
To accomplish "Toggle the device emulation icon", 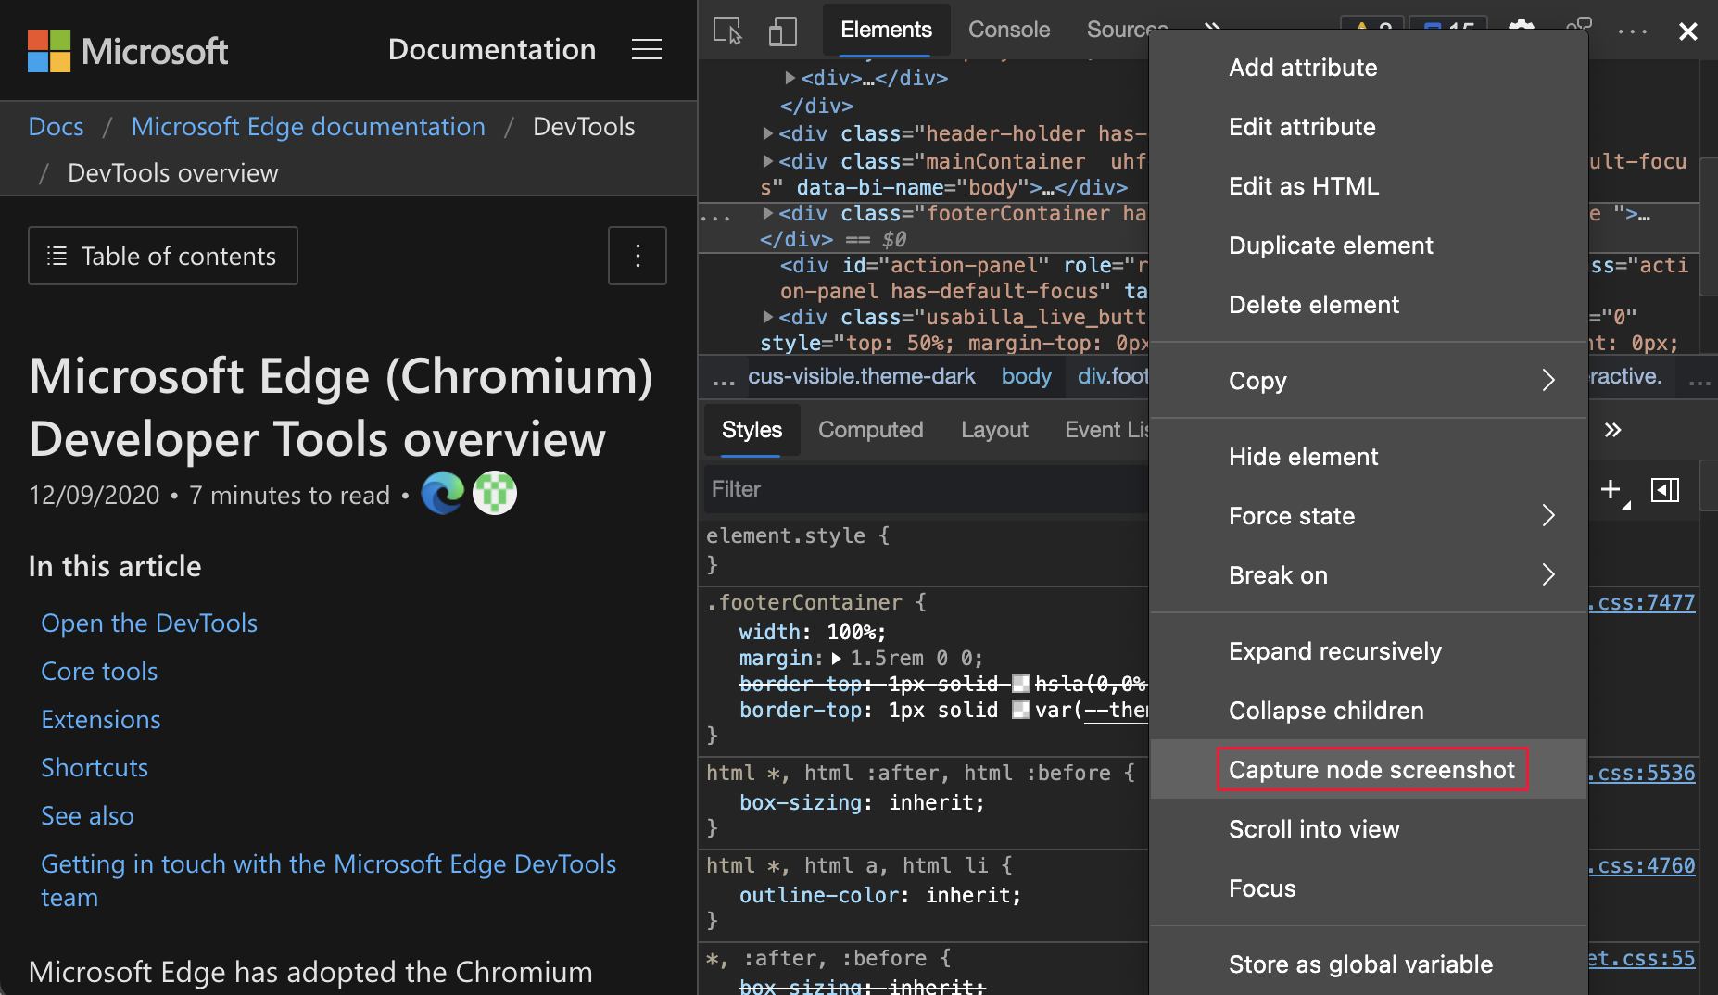I will point(783,30).
